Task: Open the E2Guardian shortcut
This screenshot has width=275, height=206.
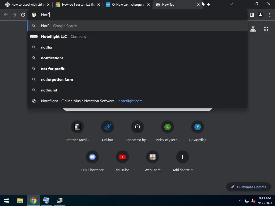Action: 198,131
